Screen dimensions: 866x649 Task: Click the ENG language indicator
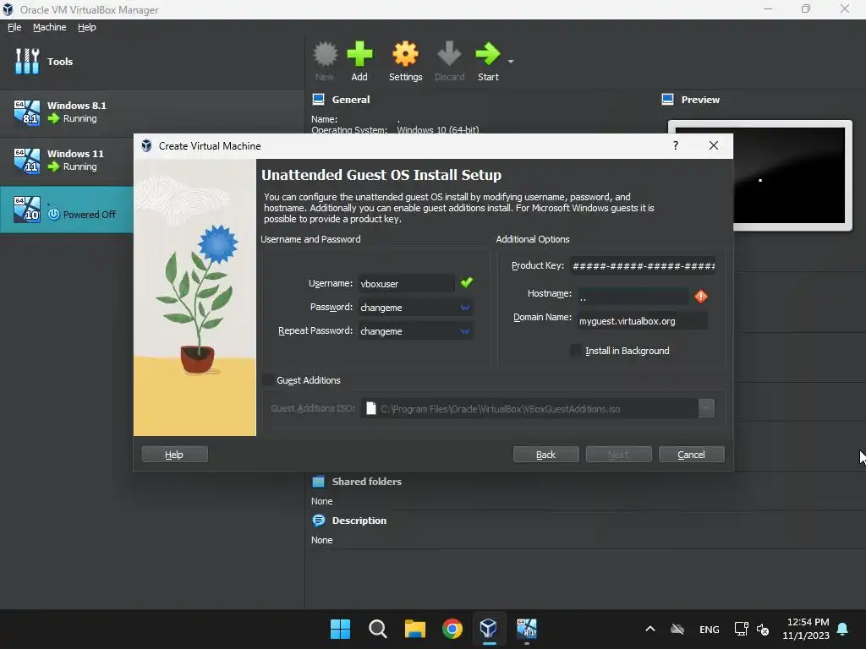pos(710,630)
